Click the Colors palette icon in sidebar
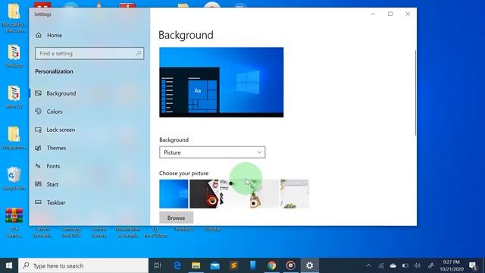This screenshot has height=273, width=485. [x=39, y=111]
